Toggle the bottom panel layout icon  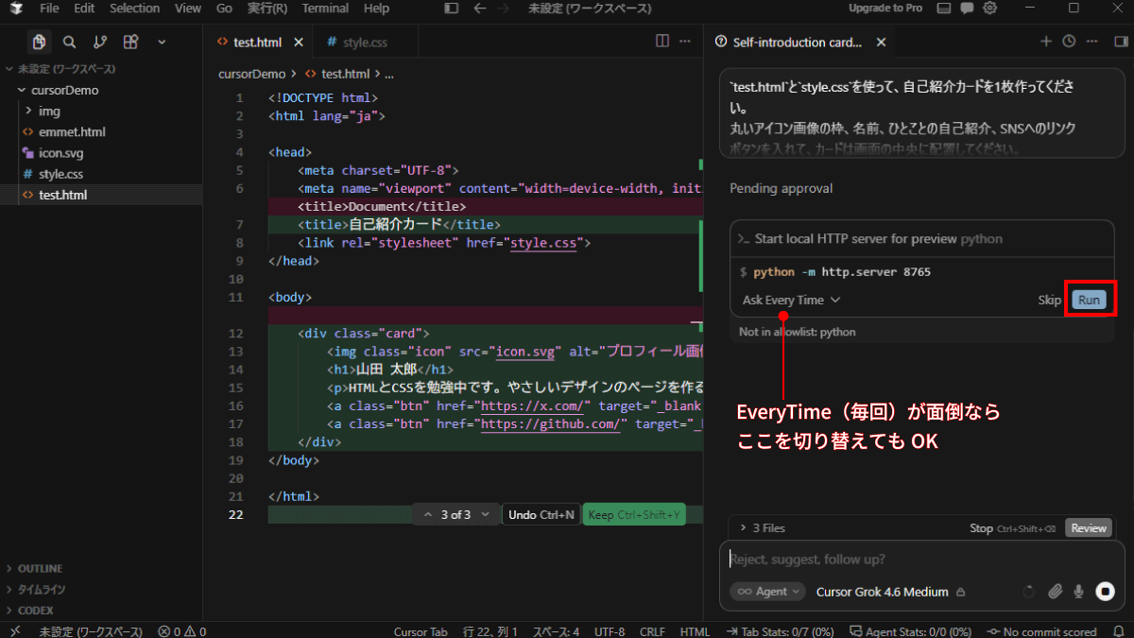(942, 9)
